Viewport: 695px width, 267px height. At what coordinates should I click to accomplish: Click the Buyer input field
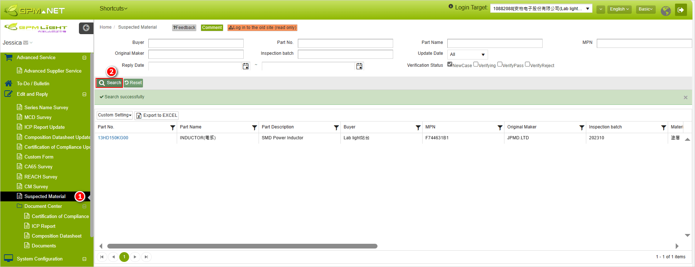pyautogui.click(x=196, y=44)
